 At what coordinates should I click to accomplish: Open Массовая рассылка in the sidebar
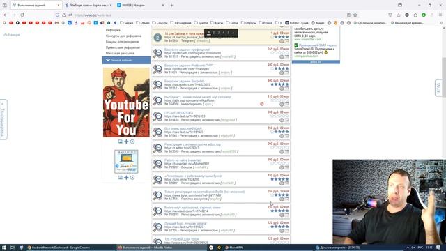tap(120, 53)
